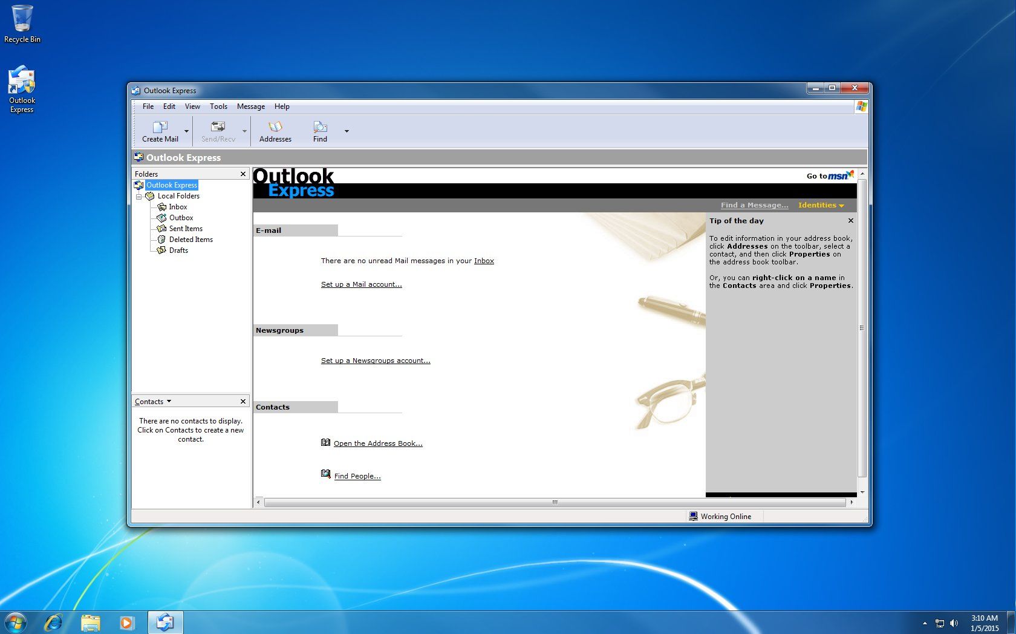The height and width of the screenshot is (634, 1016).
Task: Open the Send/Recv dropdown arrow
Action: coord(244,131)
